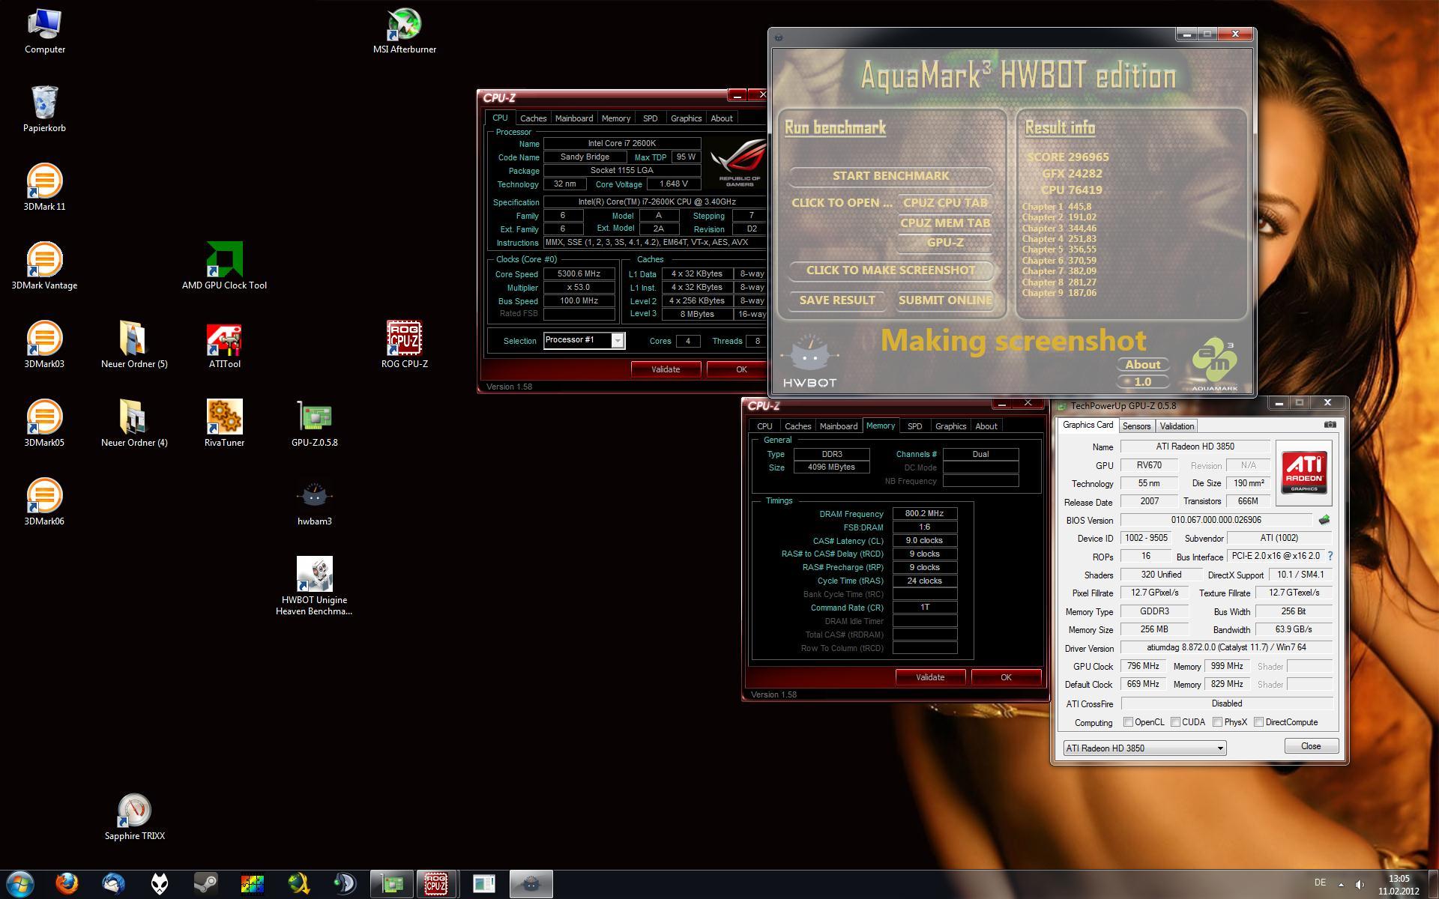Image resolution: width=1439 pixels, height=899 pixels.
Task: Click START BENCHMARK in AquaMark
Action: [x=890, y=175]
